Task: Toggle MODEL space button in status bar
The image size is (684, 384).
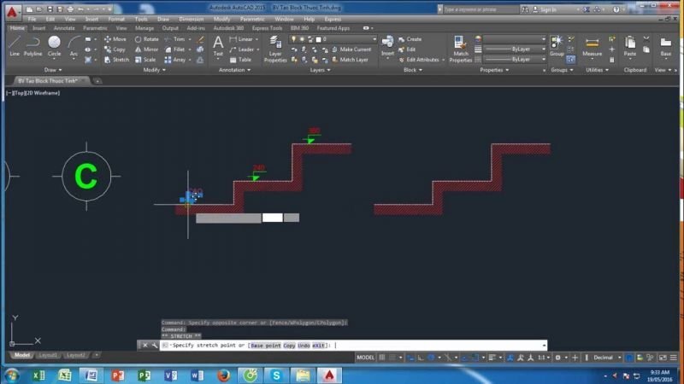Action: pos(365,358)
